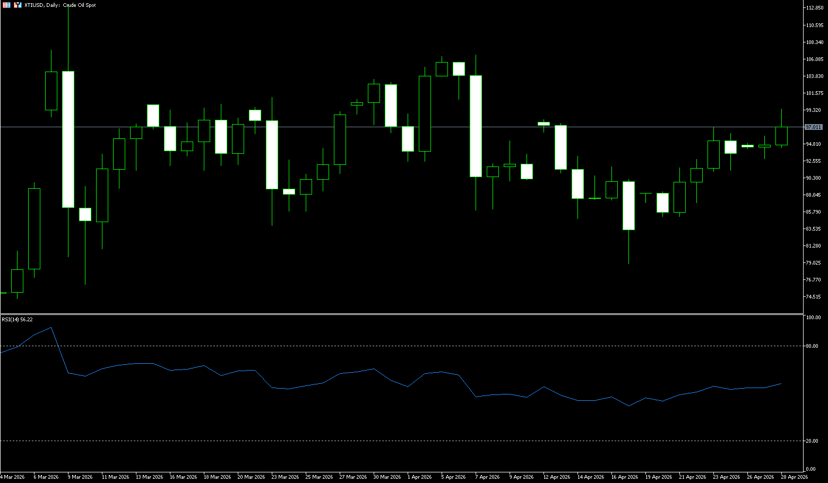Click the RSI 20.00 level label
Viewport: 828px width, 483px height.
click(x=812, y=441)
